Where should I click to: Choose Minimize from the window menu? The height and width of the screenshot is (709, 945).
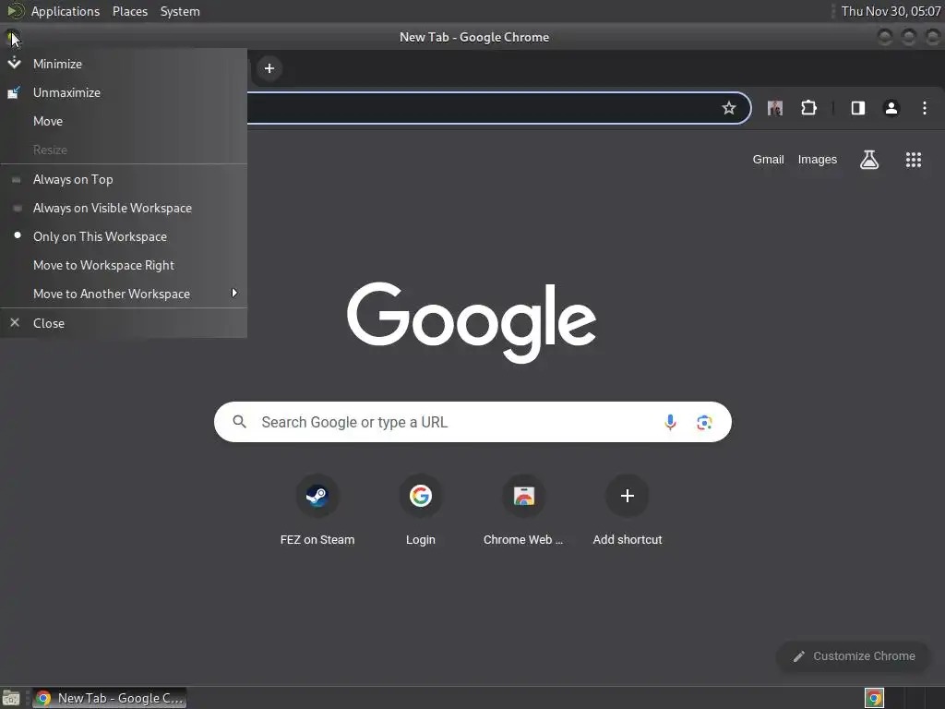tap(124, 64)
